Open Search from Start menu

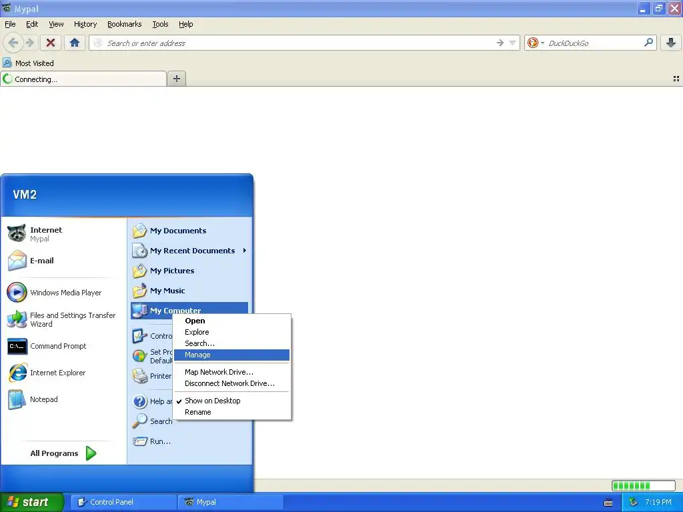pos(153,421)
